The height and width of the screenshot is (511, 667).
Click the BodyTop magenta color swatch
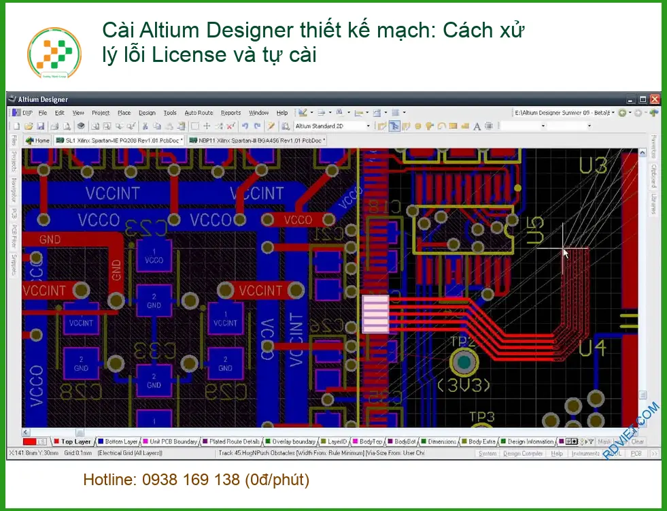pyautogui.click(x=355, y=442)
